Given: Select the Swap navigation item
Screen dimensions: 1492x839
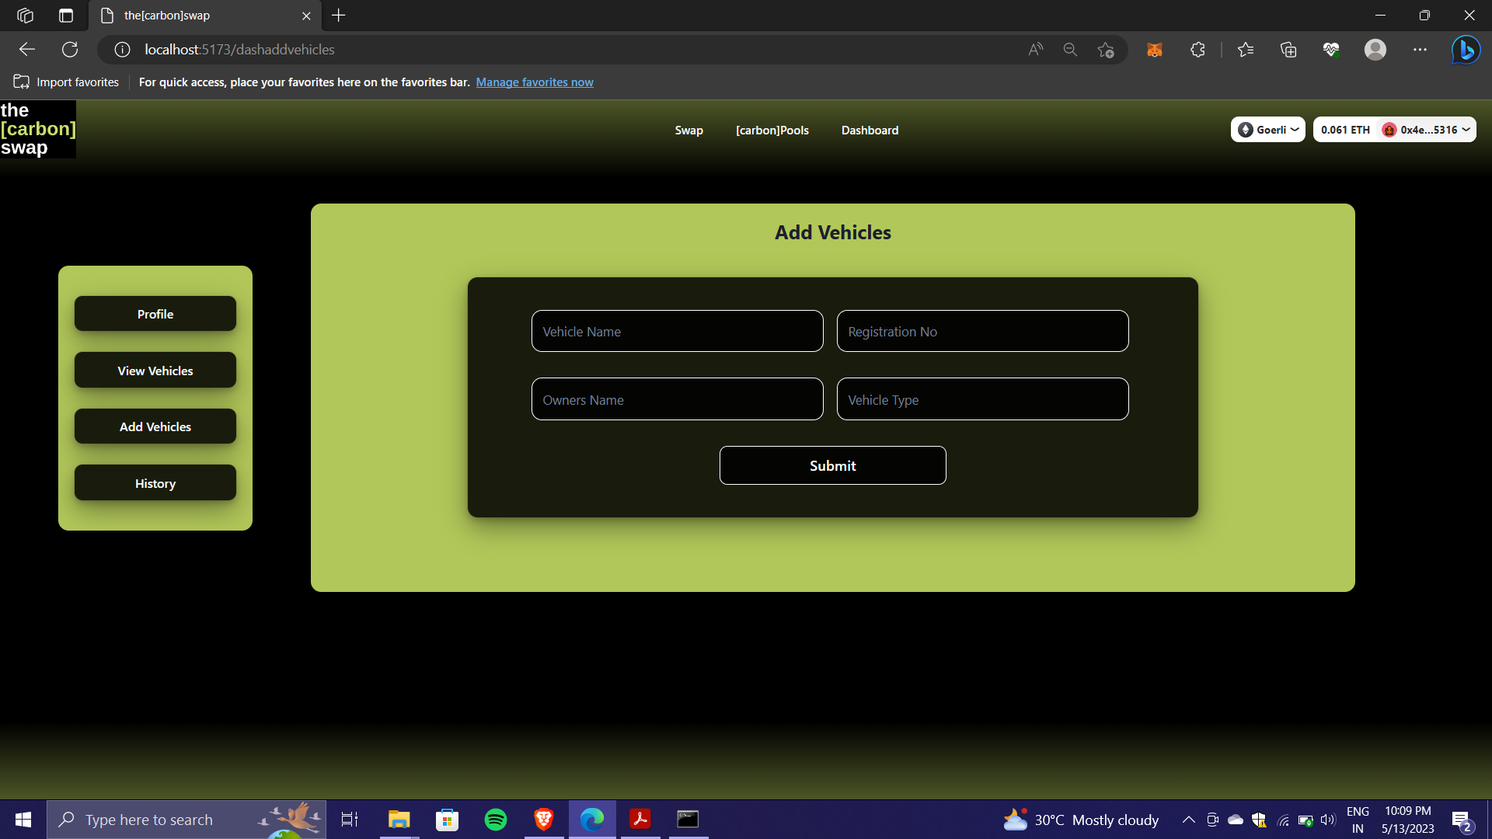Looking at the screenshot, I should [688, 130].
